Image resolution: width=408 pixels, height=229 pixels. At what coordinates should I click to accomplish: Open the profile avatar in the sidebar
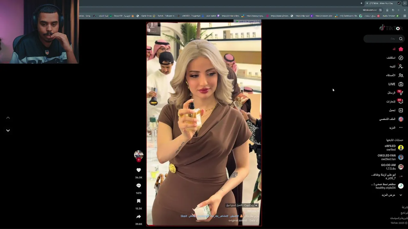[x=401, y=119]
